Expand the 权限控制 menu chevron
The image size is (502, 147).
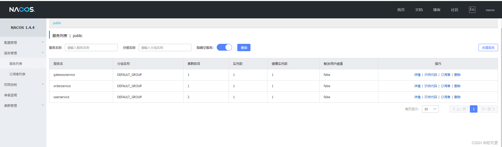[43, 84]
